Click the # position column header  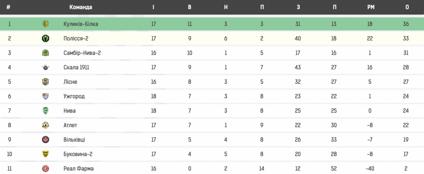tap(9, 7)
